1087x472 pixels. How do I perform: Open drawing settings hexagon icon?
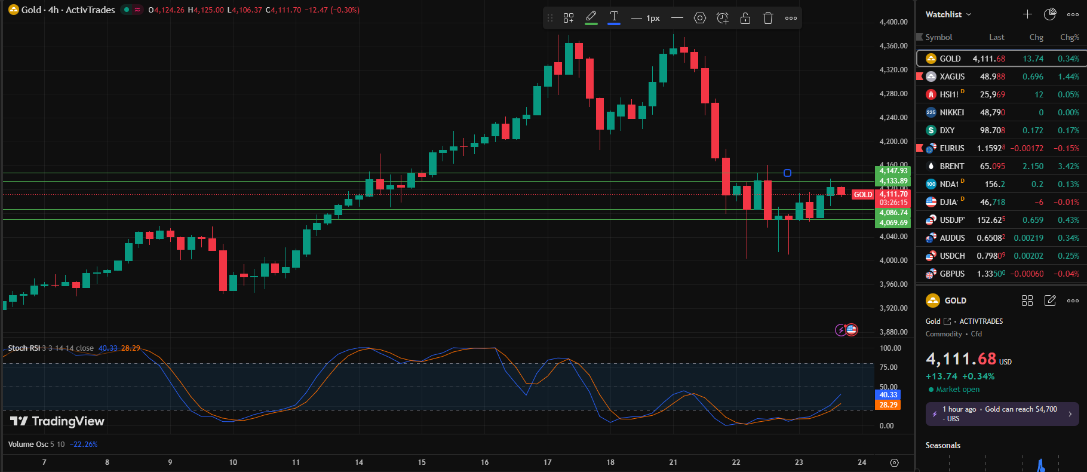(x=700, y=18)
